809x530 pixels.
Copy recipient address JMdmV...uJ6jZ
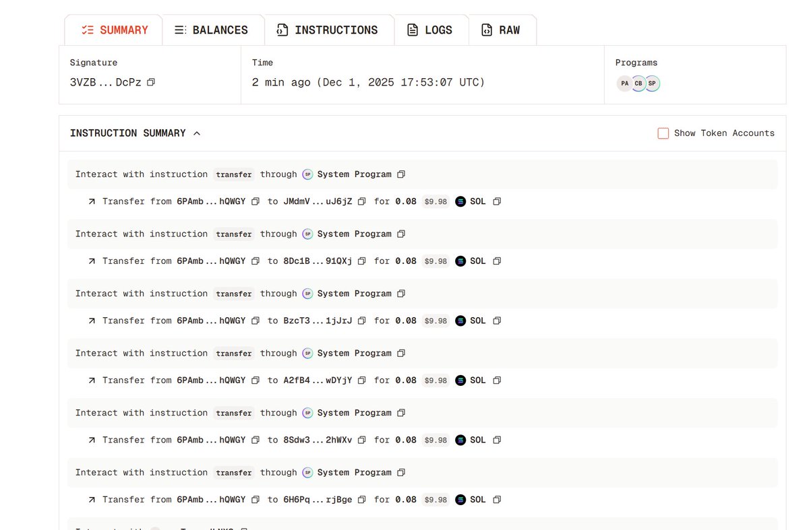(x=362, y=201)
